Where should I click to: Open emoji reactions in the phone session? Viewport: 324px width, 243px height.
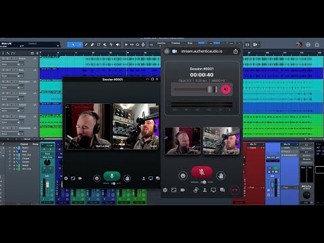(x=183, y=175)
